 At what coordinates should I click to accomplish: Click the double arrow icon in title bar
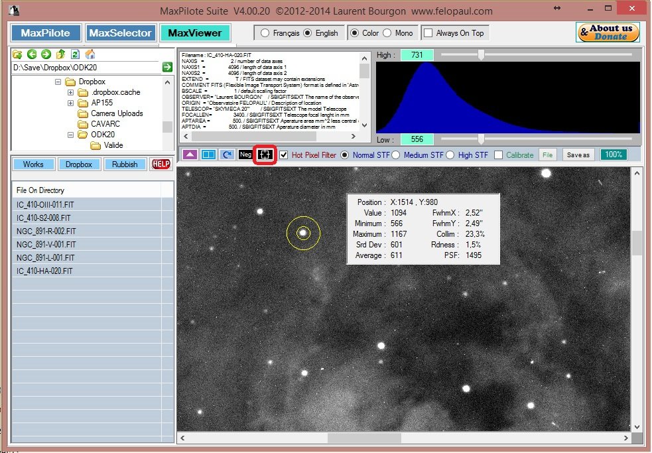556,9
